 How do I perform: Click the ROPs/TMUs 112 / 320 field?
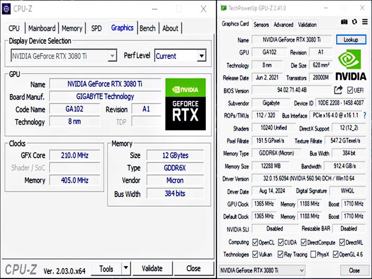point(266,115)
